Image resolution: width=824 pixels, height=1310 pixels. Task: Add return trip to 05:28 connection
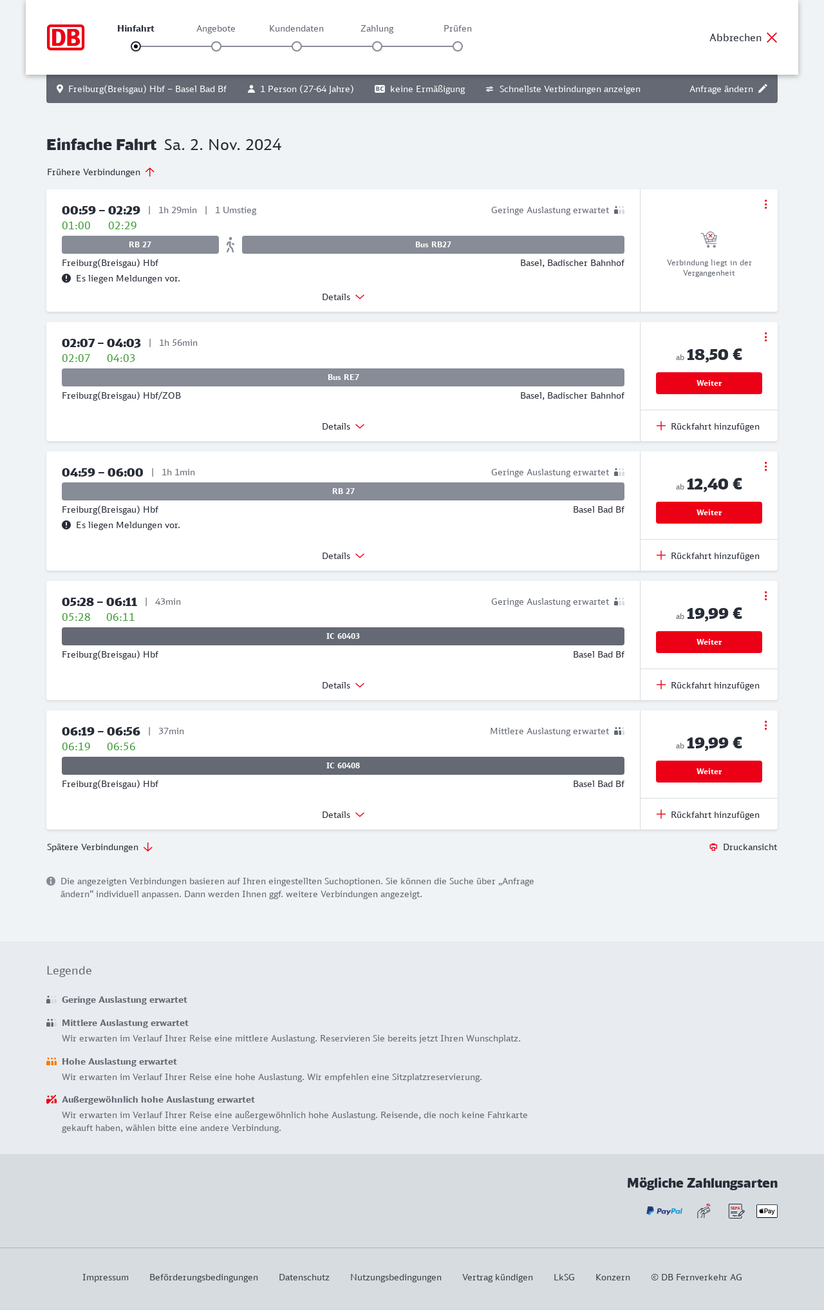708,685
